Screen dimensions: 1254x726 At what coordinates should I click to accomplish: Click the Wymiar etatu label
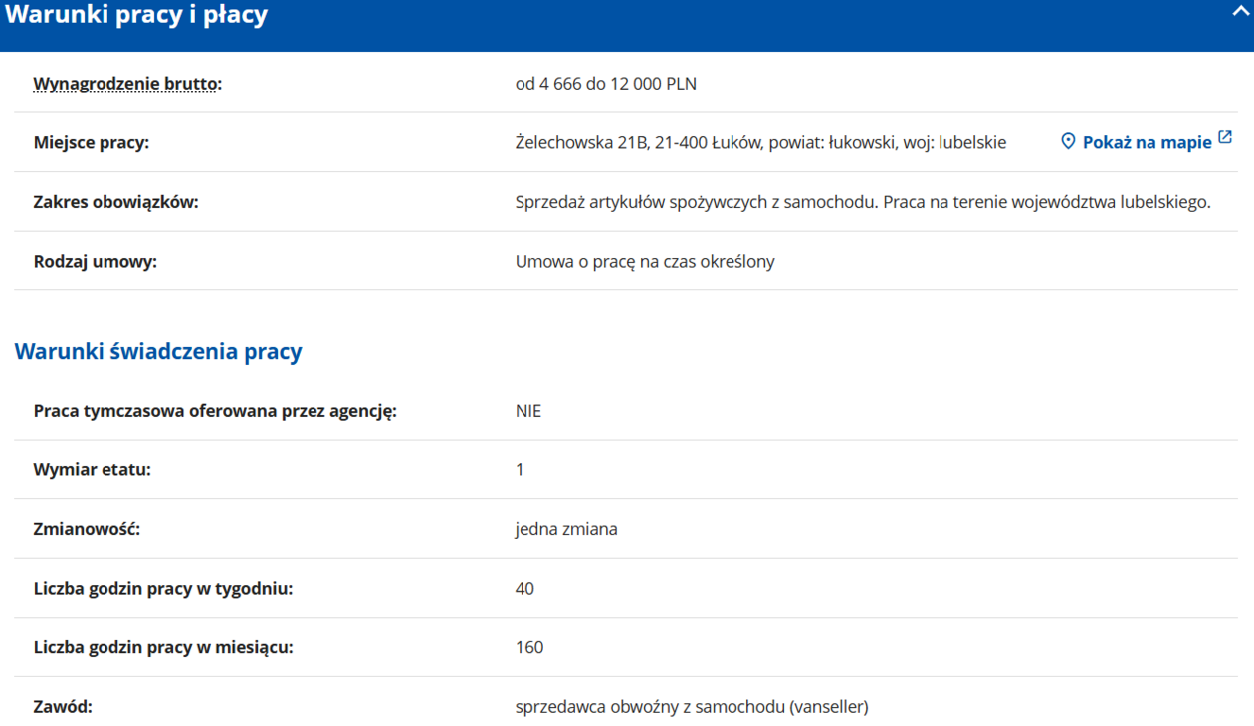(x=93, y=469)
